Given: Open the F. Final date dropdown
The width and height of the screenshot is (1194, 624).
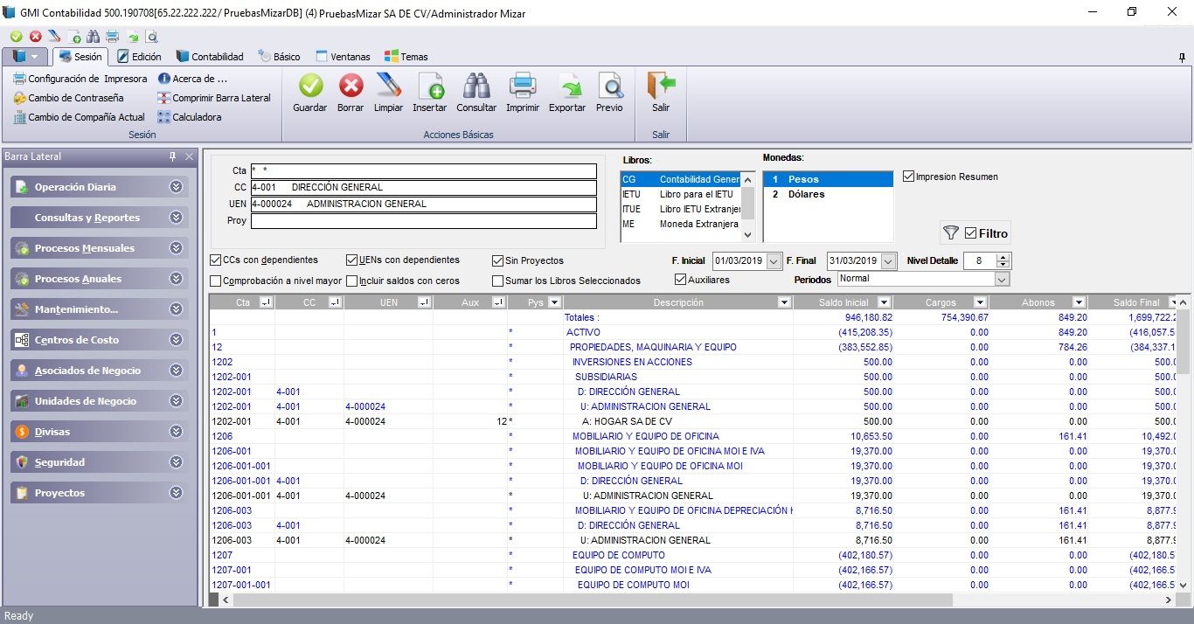Looking at the screenshot, I should [x=889, y=261].
